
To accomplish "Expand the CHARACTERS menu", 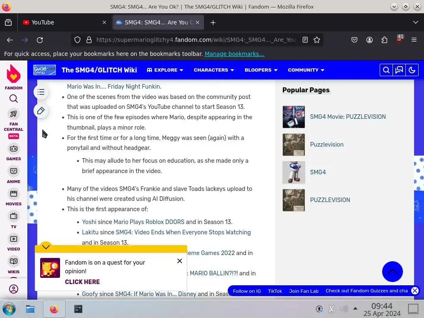I will [x=214, y=70].
